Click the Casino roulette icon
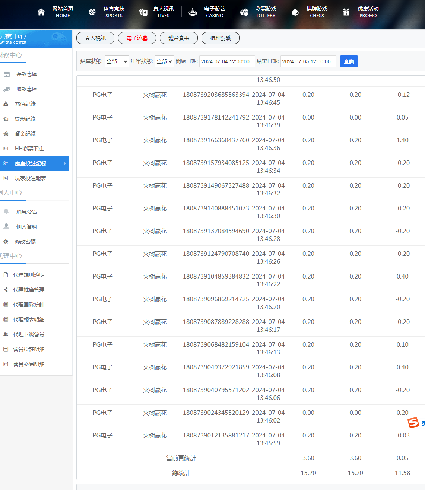This screenshot has height=490, width=425. click(193, 12)
